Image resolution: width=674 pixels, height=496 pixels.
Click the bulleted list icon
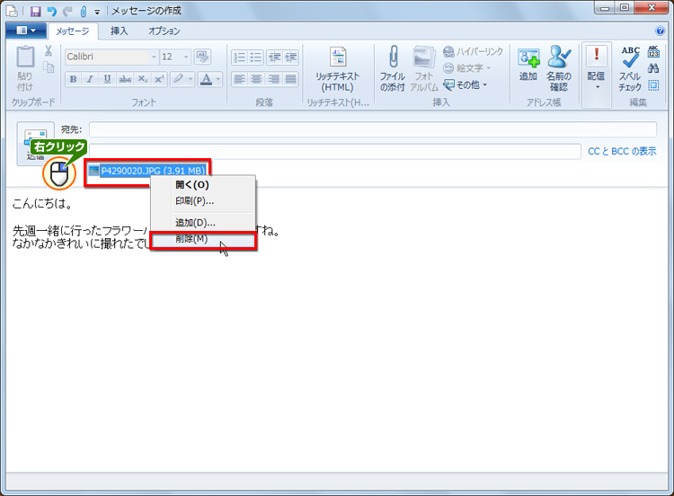(x=256, y=58)
